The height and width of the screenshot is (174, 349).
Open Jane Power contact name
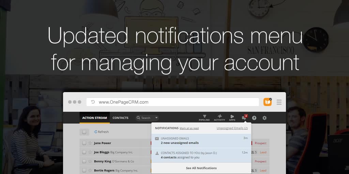click(102, 143)
